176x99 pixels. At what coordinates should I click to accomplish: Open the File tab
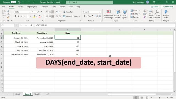point(4,7)
